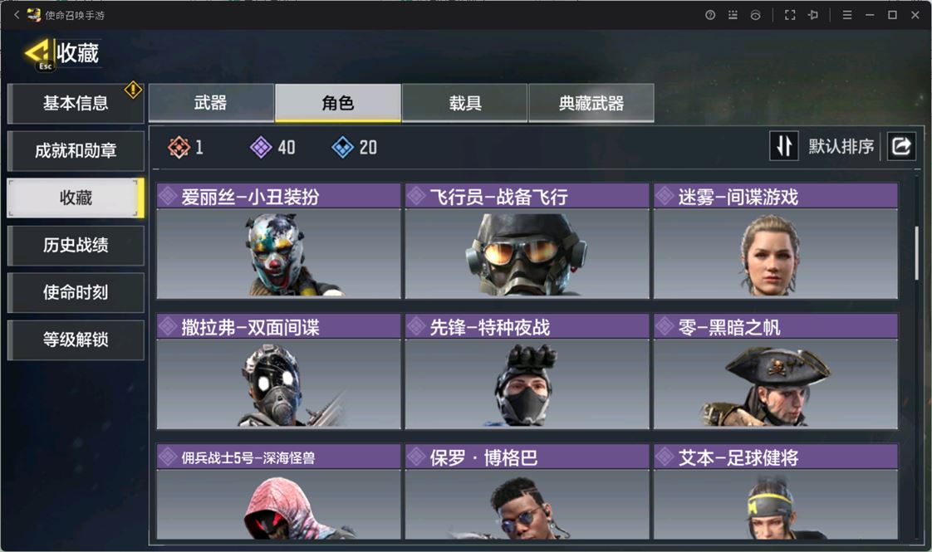Open the 默认排序 sort dropdown

tap(841, 146)
